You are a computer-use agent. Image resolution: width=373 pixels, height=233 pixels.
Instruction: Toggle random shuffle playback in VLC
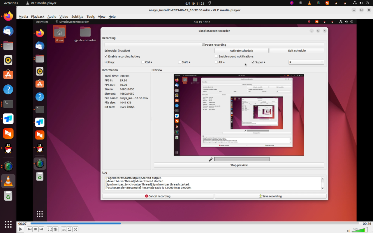(76, 229)
